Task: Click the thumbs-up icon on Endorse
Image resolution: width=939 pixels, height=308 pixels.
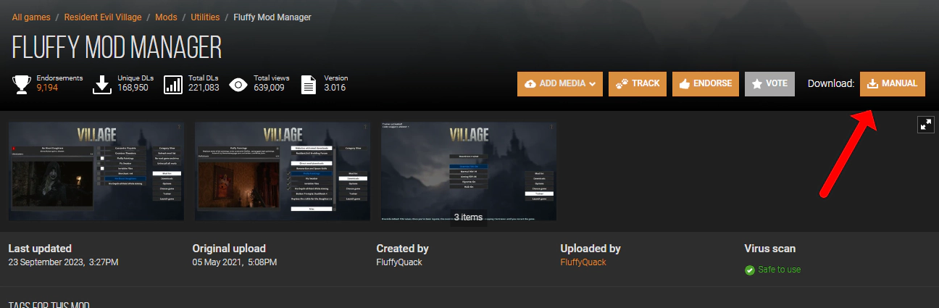Action: pos(684,84)
